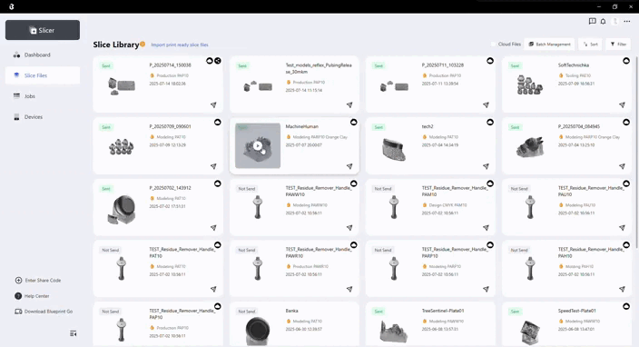Viewport: 639px width, 347px height.
Task: Send P_20250702_143912 to printer
Action: coord(213,228)
